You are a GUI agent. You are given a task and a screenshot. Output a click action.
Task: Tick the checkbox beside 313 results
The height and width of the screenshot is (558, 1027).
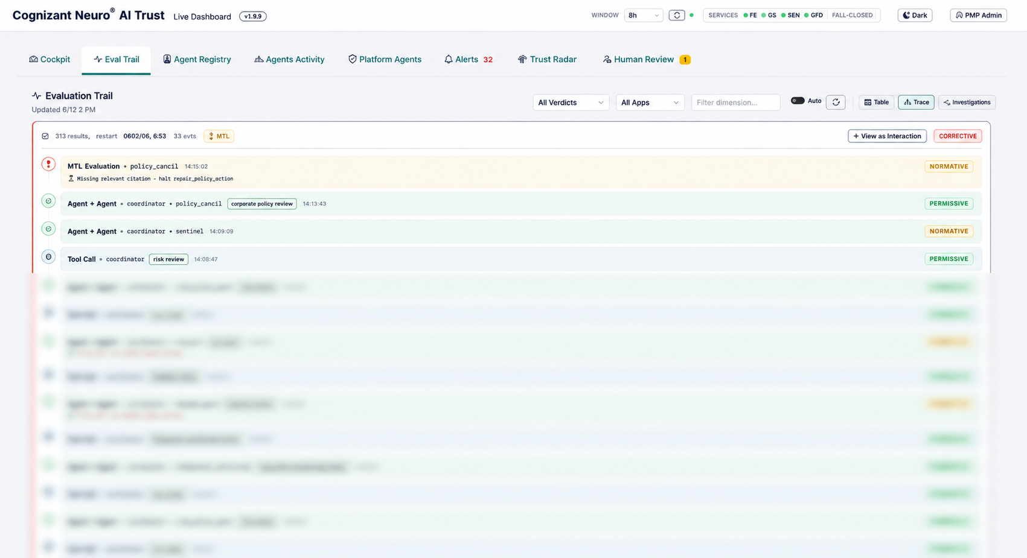click(x=45, y=136)
